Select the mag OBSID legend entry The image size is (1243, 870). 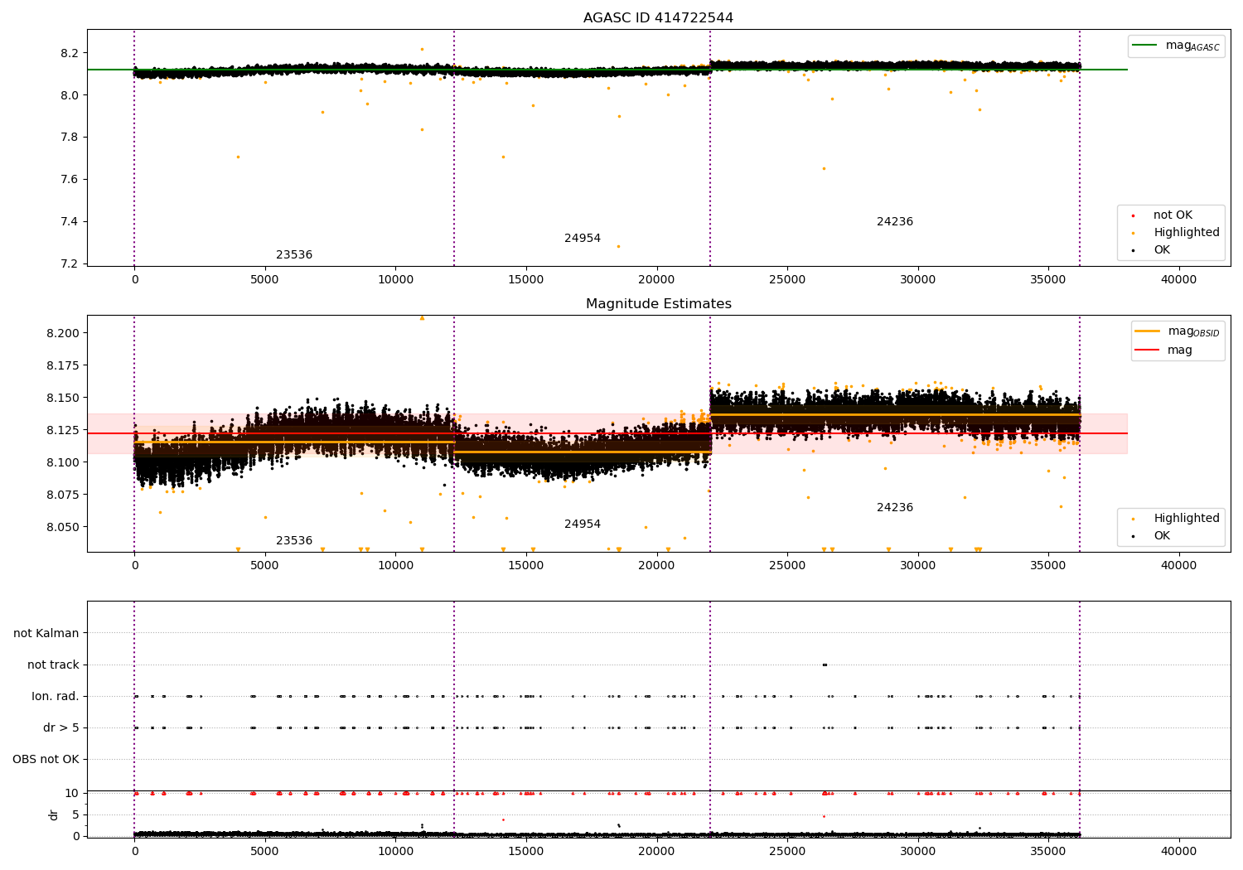click(1177, 331)
